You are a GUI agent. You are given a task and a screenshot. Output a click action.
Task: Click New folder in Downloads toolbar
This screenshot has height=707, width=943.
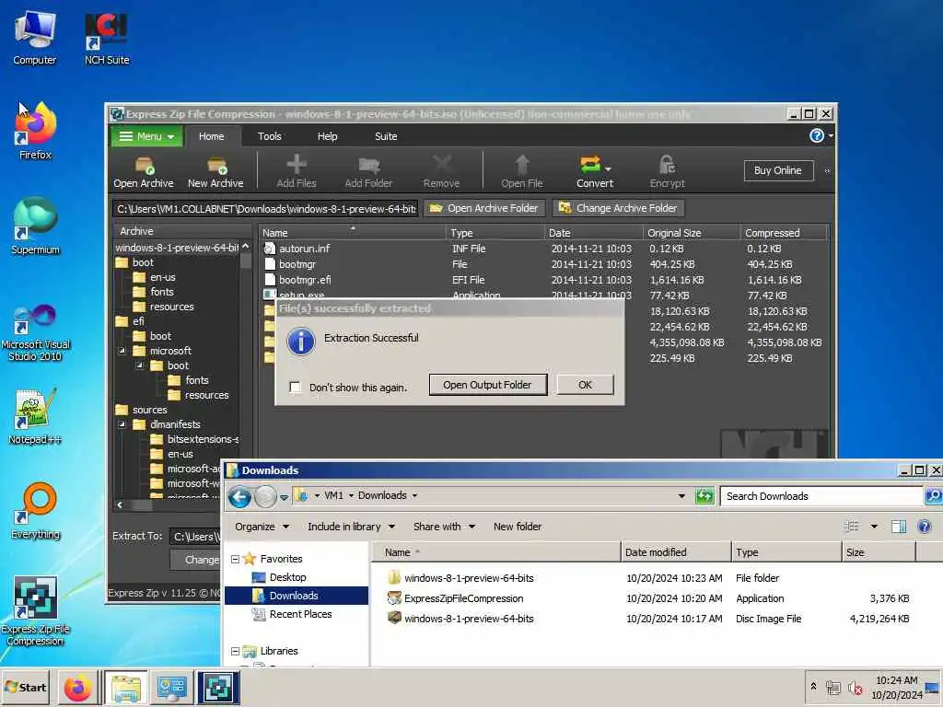(x=518, y=527)
